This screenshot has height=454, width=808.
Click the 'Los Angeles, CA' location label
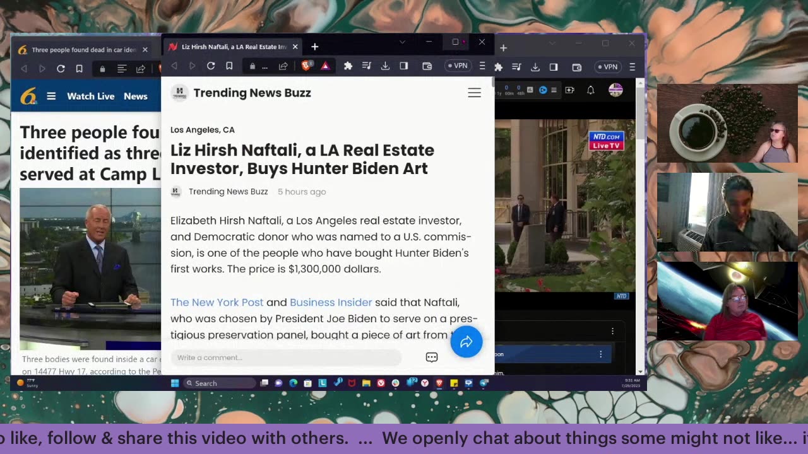point(202,129)
